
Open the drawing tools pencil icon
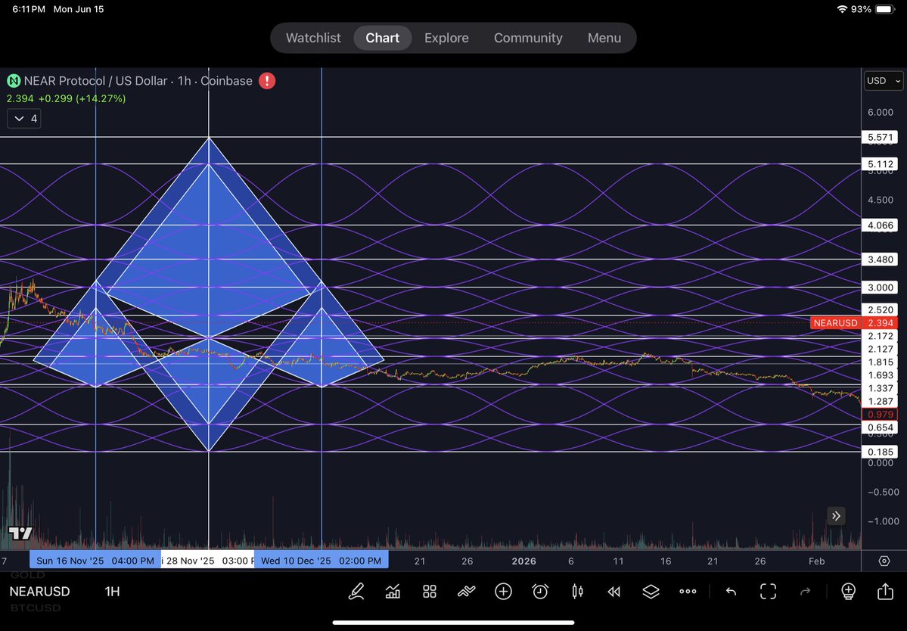[x=356, y=591]
